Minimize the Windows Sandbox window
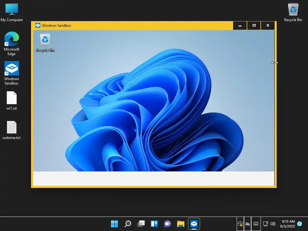This screenshot has width=308, height=231. point(240,26)
